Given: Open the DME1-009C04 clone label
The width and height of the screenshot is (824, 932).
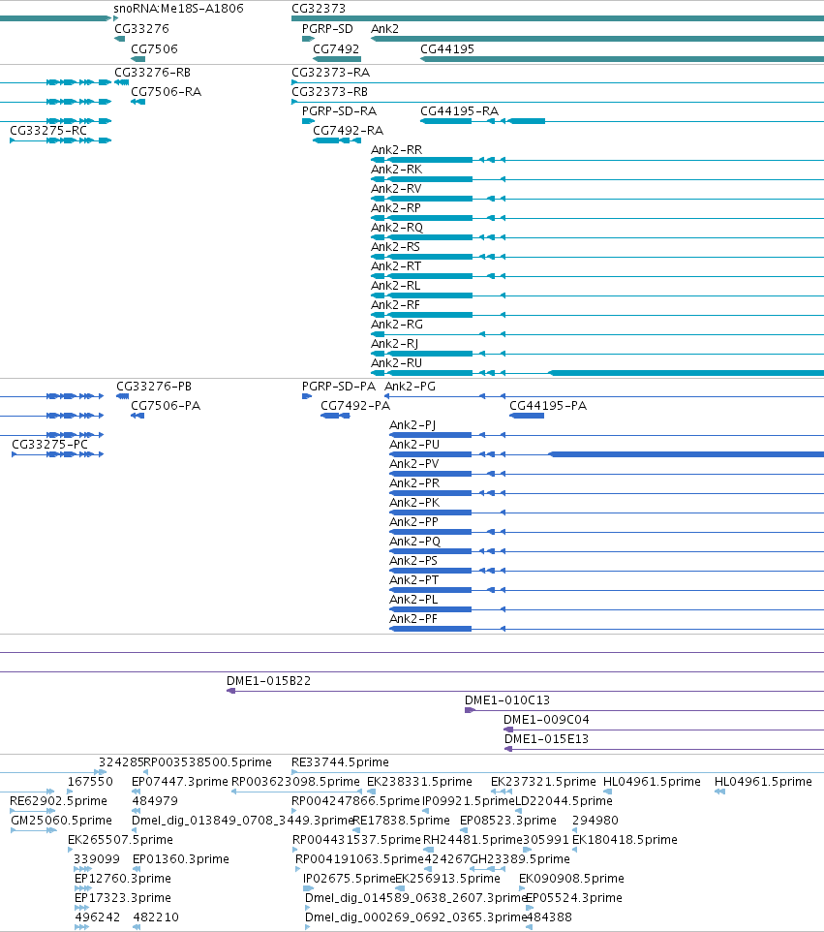Looking at the screenshot, I should point(546,720).
